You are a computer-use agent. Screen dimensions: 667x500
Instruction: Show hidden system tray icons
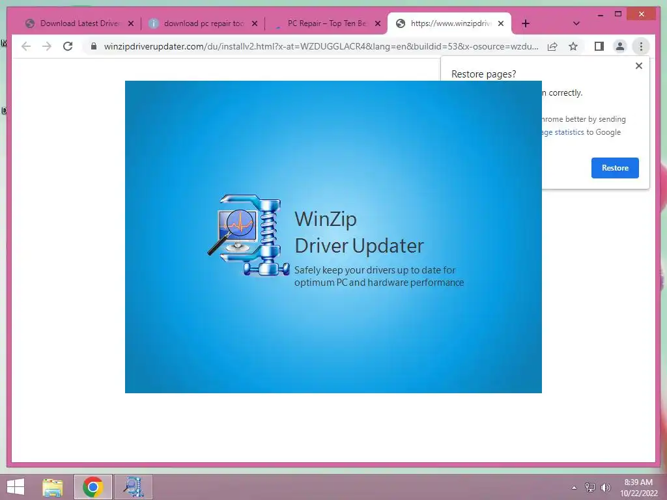pyautogui.click(x=575, y=488)
